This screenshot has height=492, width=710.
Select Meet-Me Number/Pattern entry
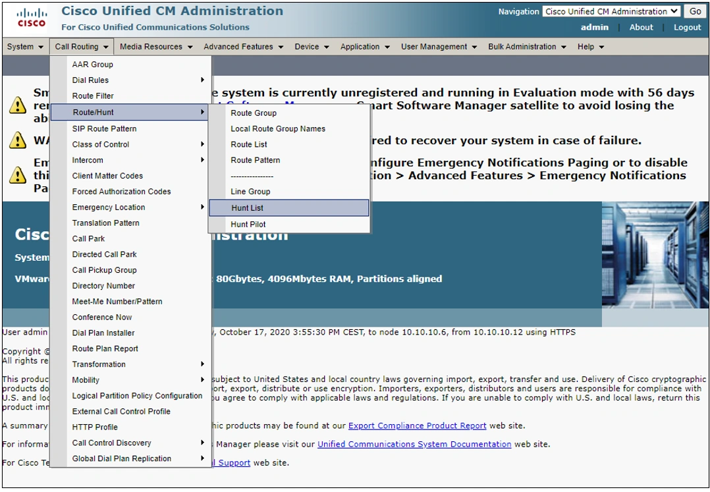pos(130,302)
